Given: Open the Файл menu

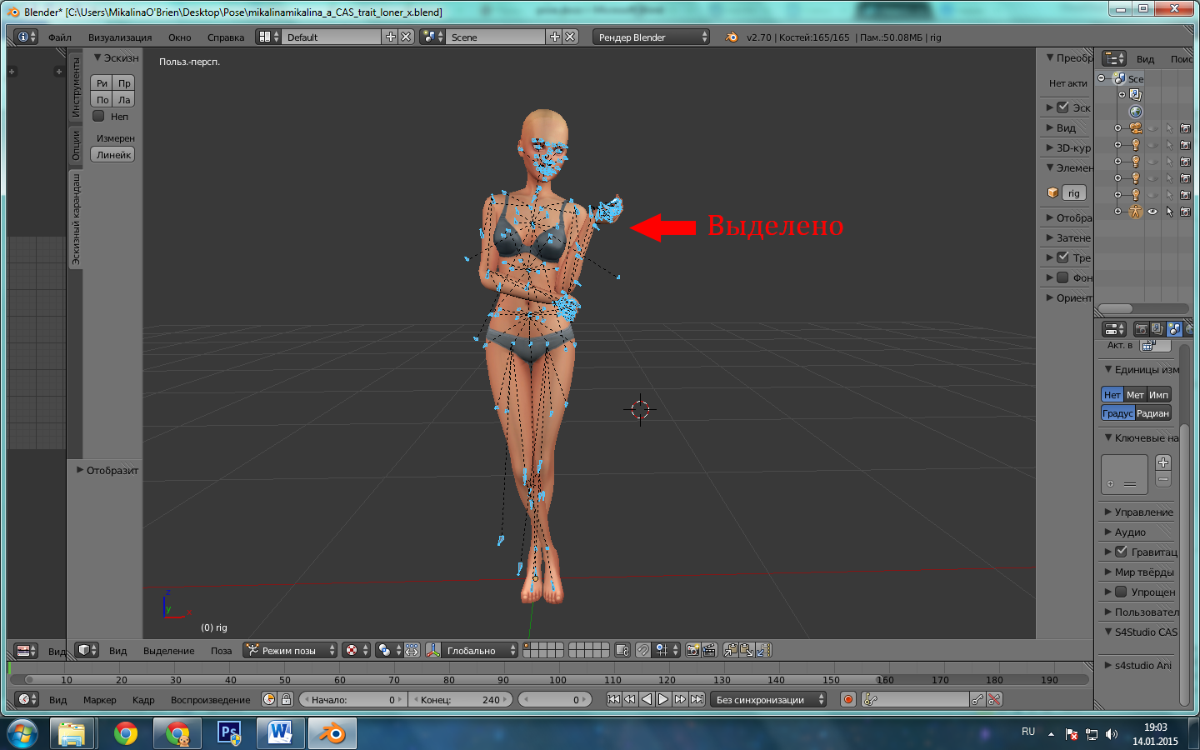Looking at the screenshot, I should pyautogui.click(x=60, y=37).
